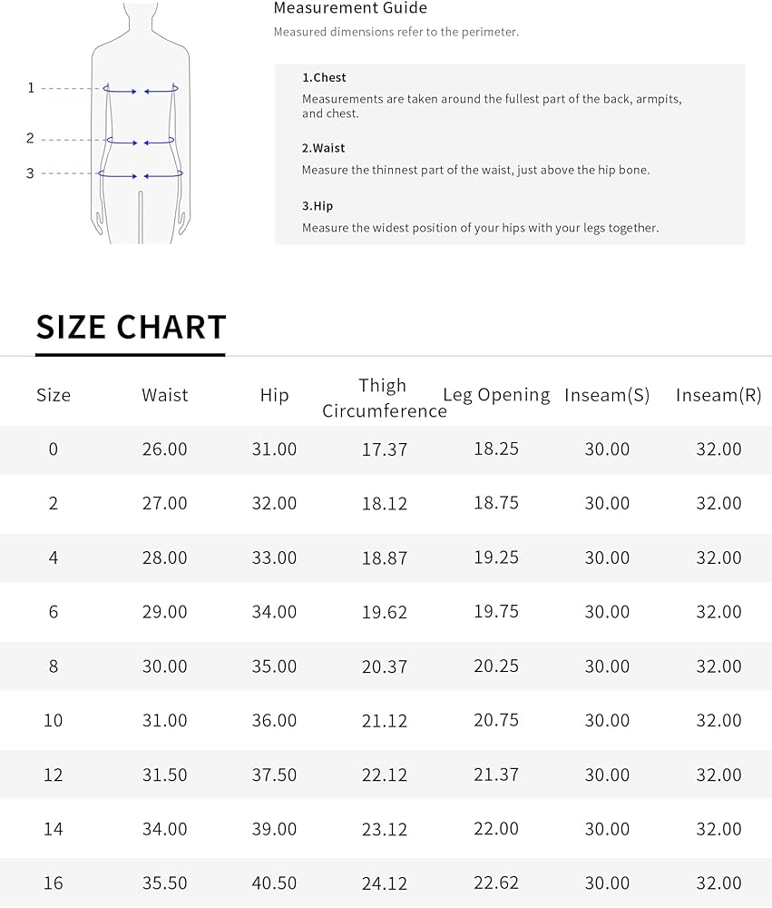
Task: Click the SIZE CHART heading
Action: 131,328
